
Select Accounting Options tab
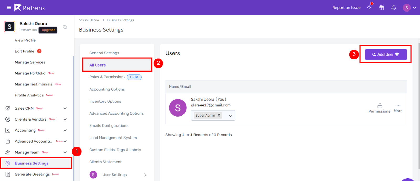107,89
